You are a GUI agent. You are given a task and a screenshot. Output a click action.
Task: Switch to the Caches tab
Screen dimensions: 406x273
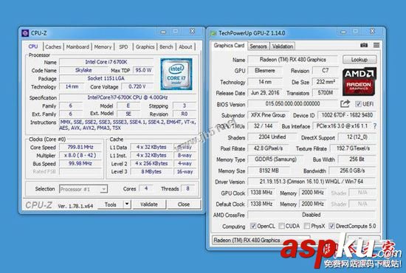pyautogui.click(x=53, y=46)
